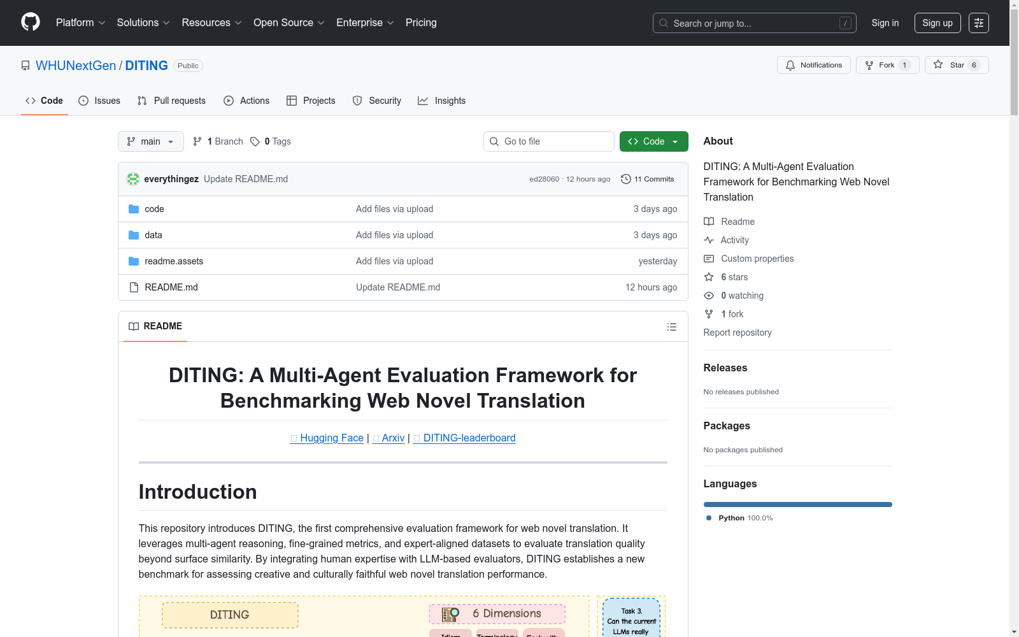Expand the Solutions menu
1019x637 pixels.
coord(143,23)
